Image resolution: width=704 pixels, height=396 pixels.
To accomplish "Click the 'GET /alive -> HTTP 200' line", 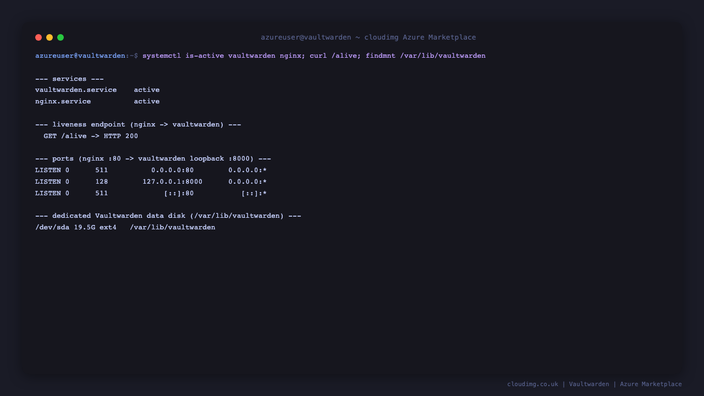I will click(91, 136).
